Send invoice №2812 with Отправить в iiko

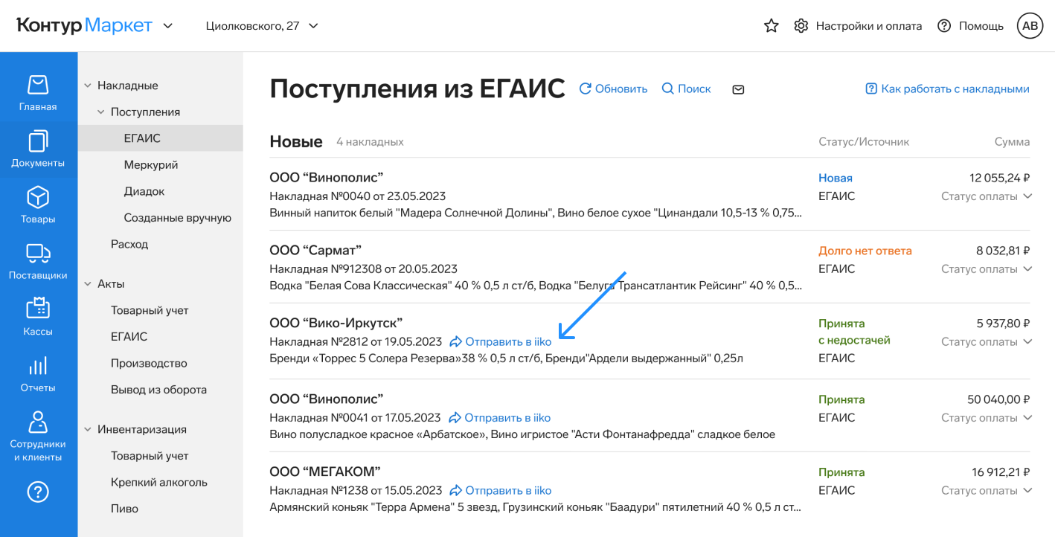pyautogui.click(x=501, y=342)
